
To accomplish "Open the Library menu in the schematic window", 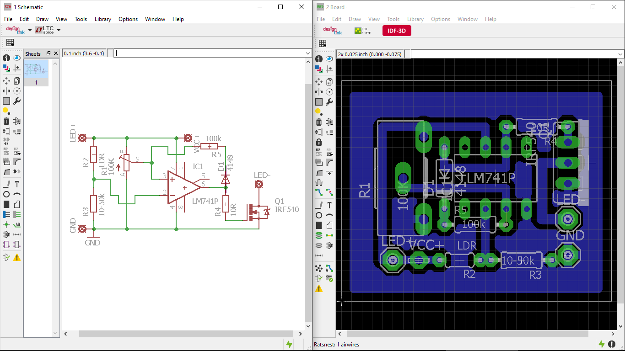I will pos(102,19).
